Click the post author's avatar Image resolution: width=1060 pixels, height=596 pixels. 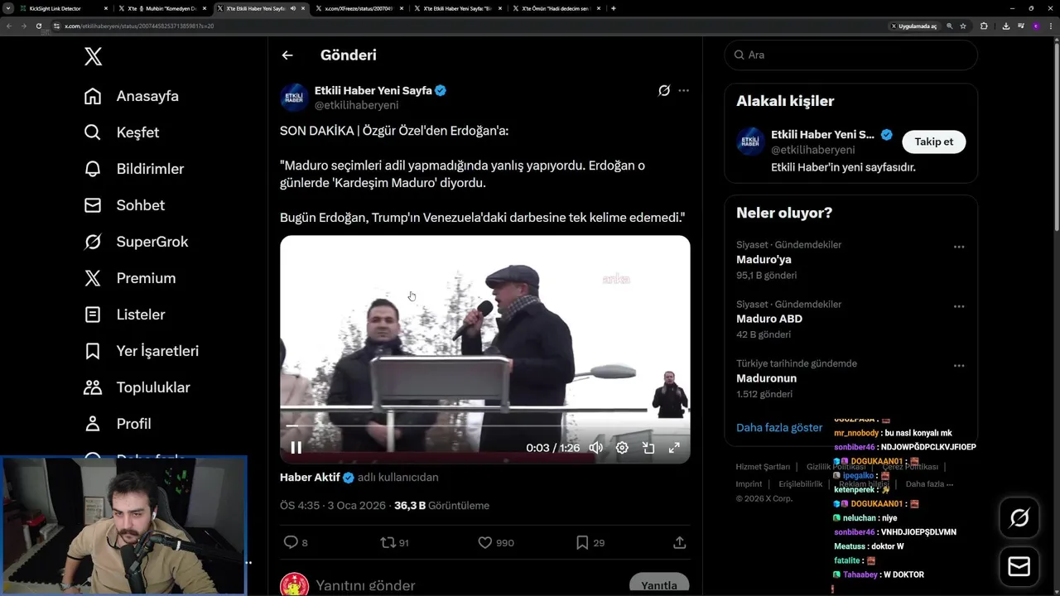[x=295, y=98]
